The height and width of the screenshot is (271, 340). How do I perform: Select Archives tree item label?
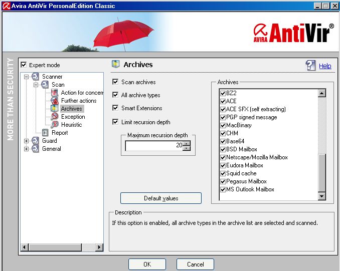[x=72, y=109]
